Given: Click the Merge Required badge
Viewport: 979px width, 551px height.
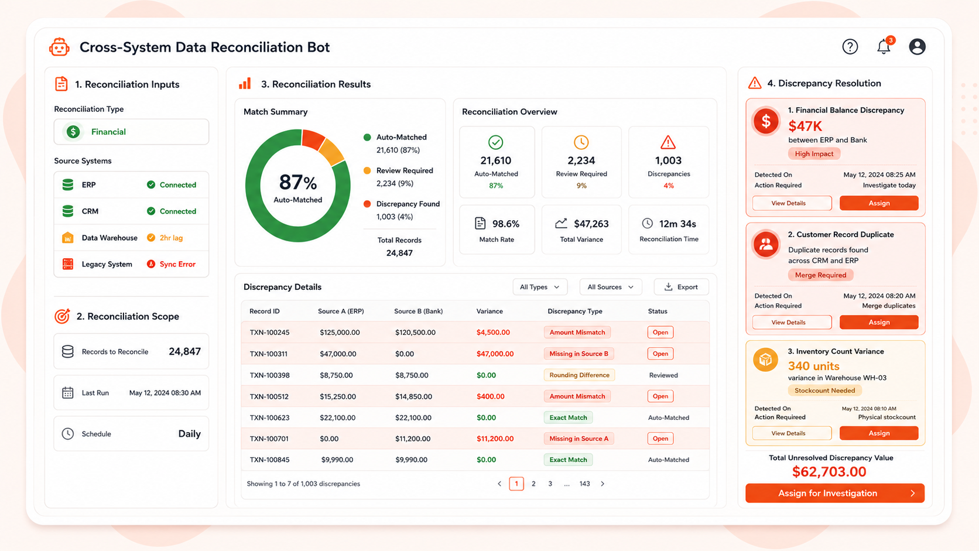Looking at the screenshot, I should 820,275.
